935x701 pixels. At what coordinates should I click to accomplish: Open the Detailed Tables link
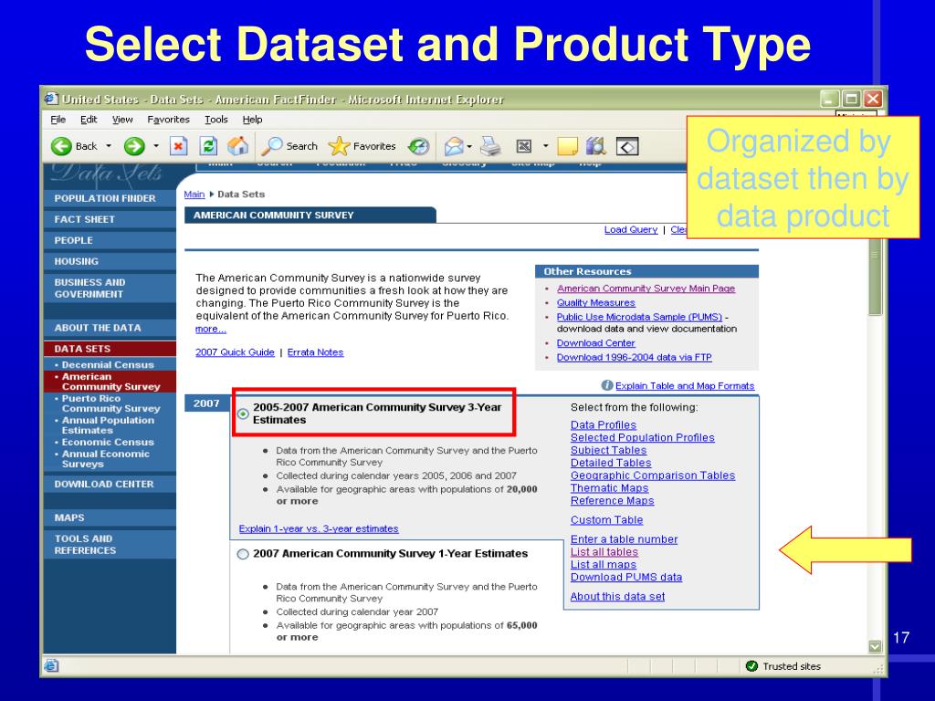click(x=611, y=463)
